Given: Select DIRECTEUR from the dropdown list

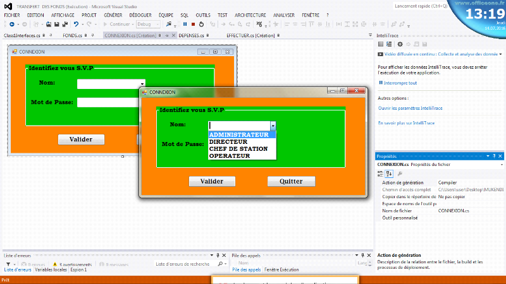Looking at the screenshot, I should click(x=228, y=142).
